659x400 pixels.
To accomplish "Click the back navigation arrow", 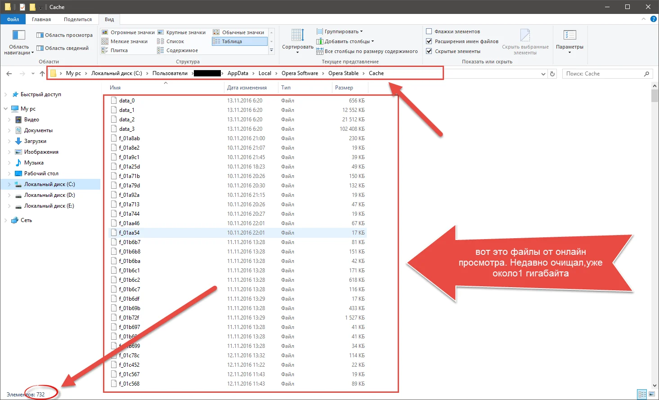I will pyautogui.click(x=9, y=74).
